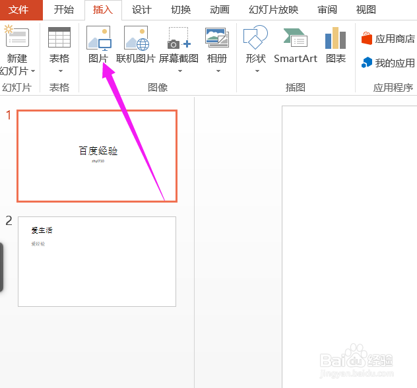Open the 新建幻灯片 dropdown arrow
The width and height of the screenshot is (417, 388).
(33, 71)
